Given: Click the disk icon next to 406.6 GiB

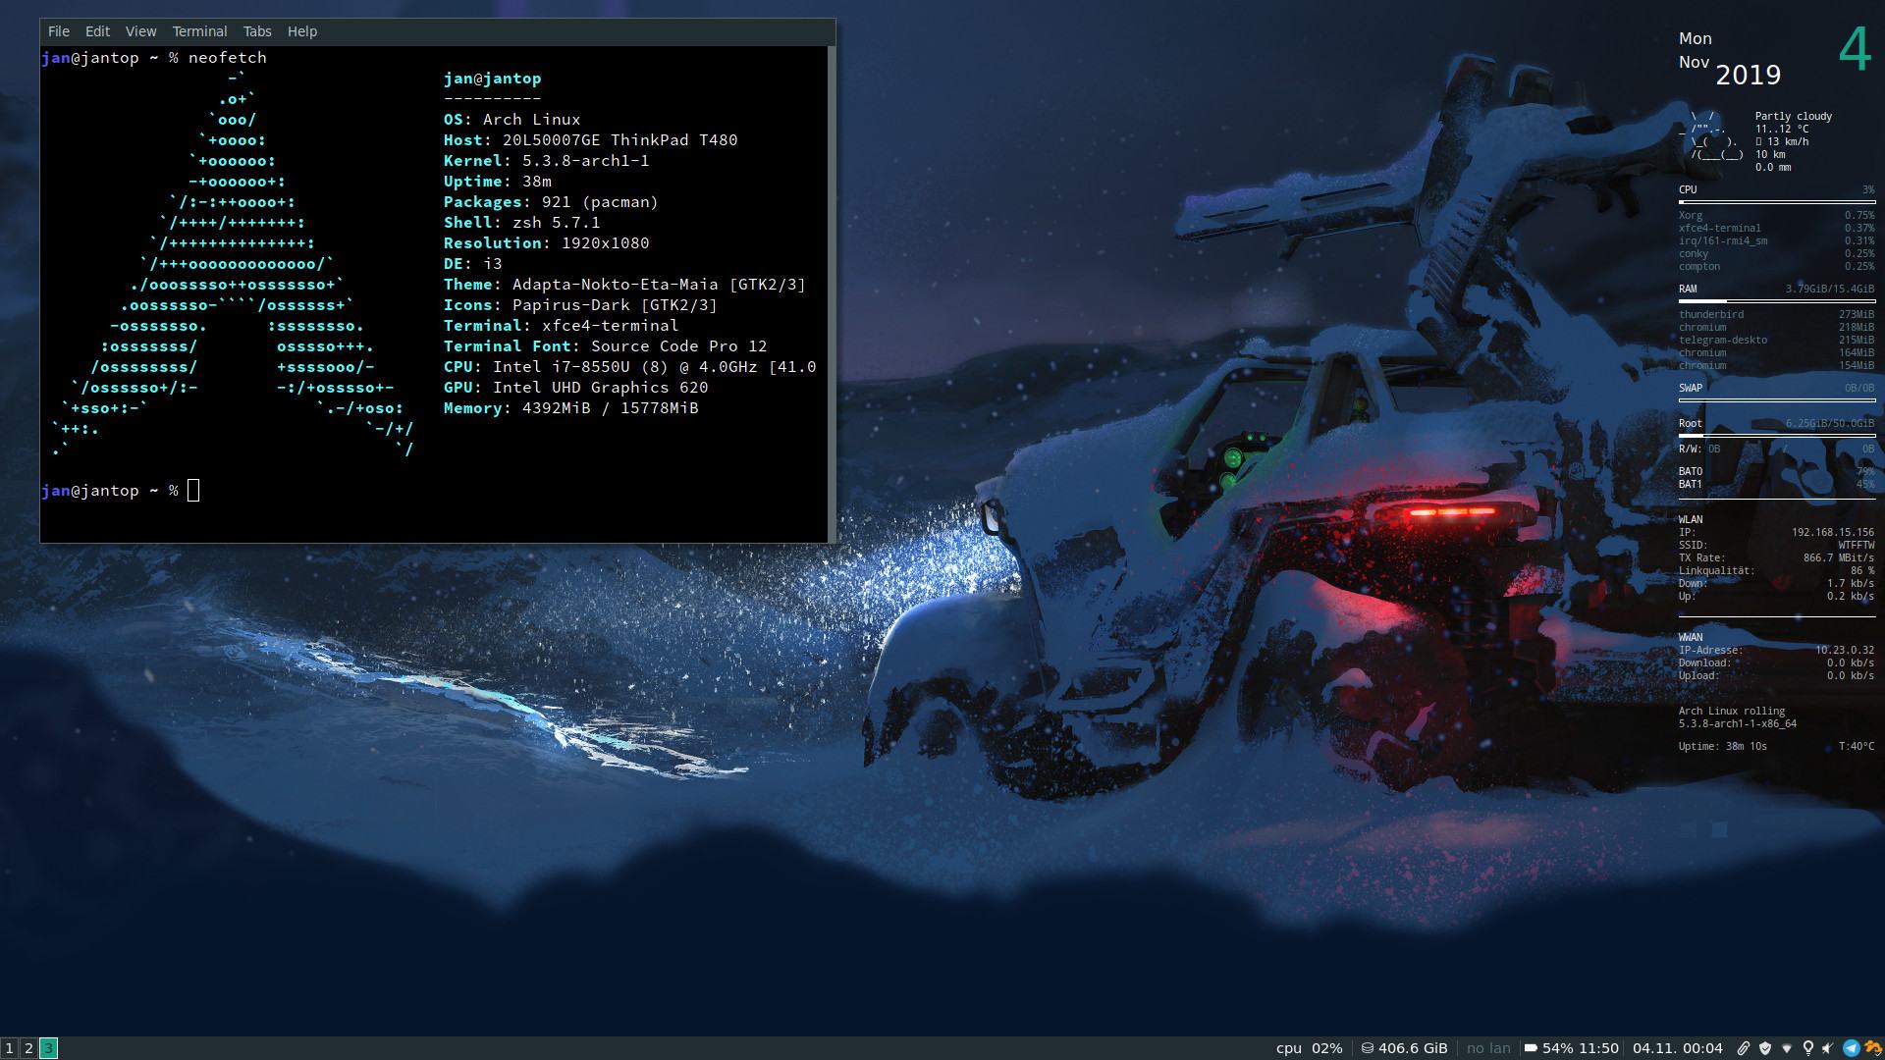Looking at the screenshot, I should [x=1367, y=1048].
